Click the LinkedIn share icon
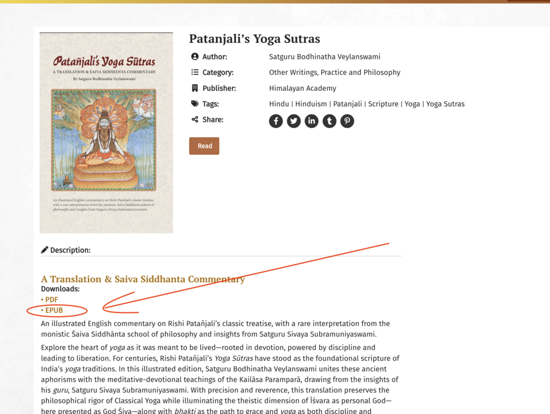The image size is (550, 414). click(x=312, y=121)
